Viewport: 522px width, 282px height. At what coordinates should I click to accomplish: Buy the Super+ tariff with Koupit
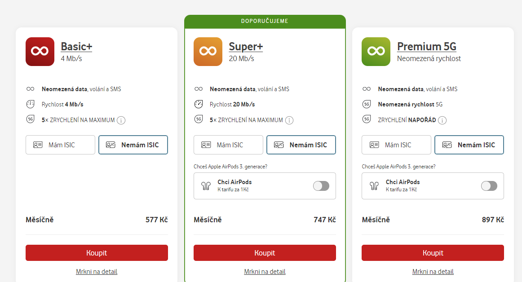(x=265, y=253)
